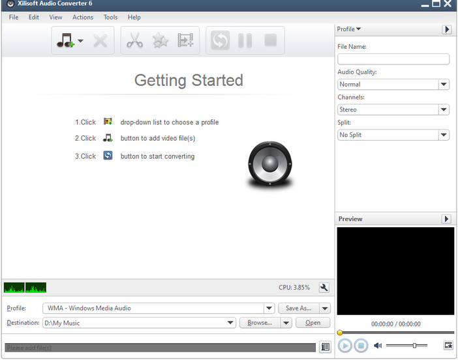
Task: Start converting with the Convert icon
Action: coord(220,40)
